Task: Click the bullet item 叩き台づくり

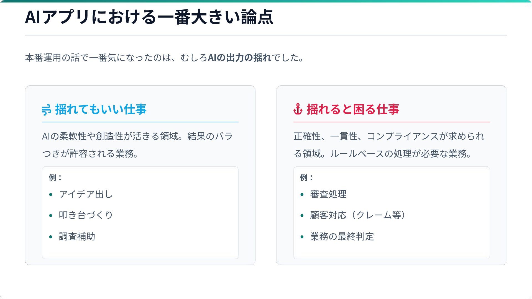Action: coord(86,215)
